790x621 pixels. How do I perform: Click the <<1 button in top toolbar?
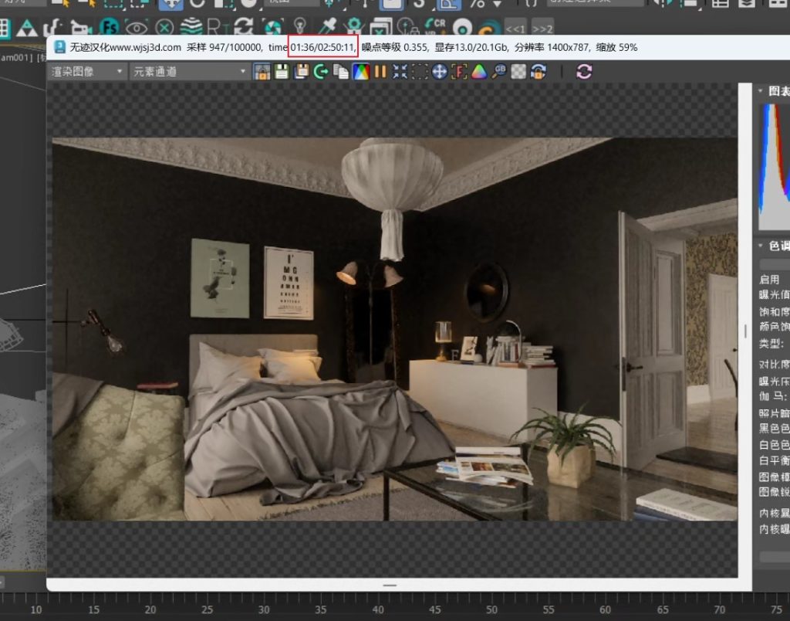515,29
